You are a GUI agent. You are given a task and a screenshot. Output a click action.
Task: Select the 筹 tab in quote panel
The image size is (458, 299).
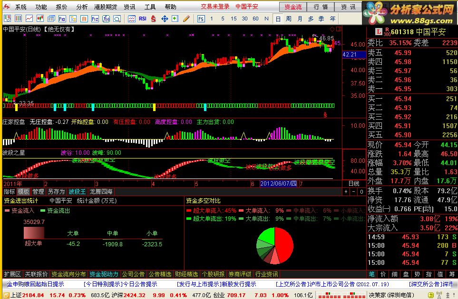point(452,274)
